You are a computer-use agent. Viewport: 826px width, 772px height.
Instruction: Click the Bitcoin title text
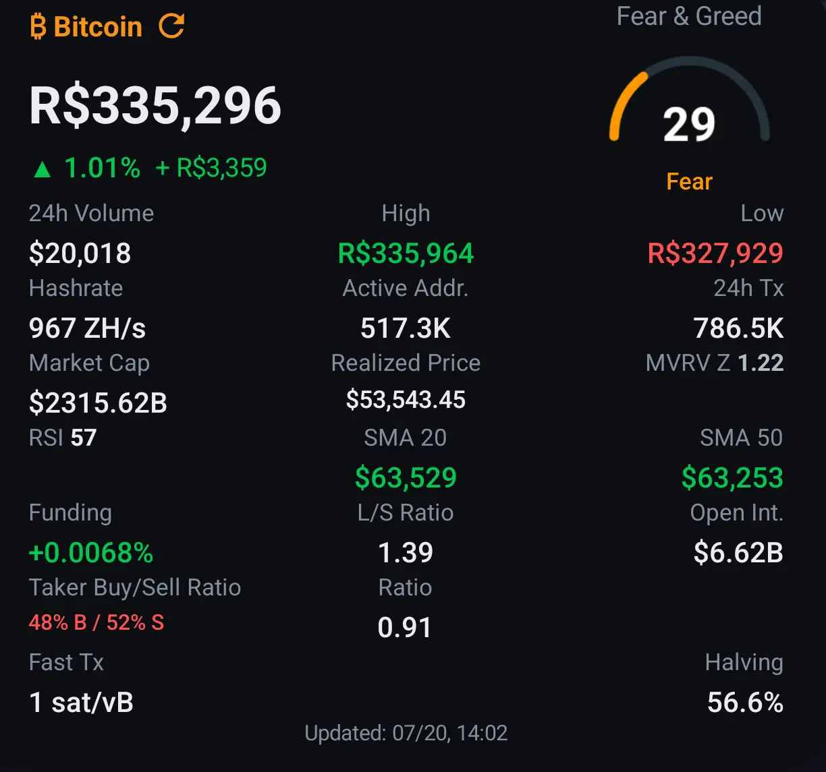coord(98,28)
